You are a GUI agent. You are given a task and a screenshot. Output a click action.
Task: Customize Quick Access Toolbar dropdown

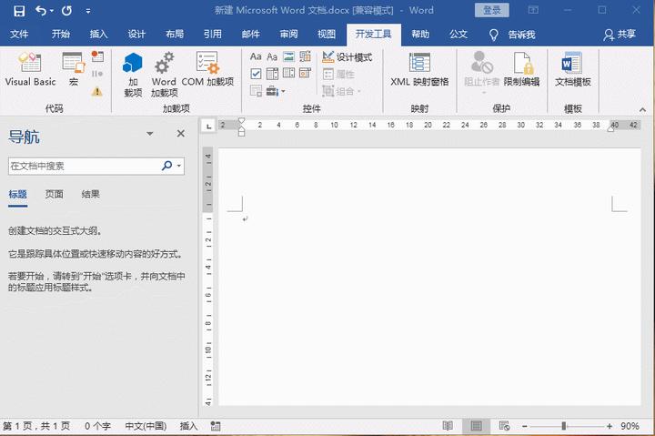click(x=87, y=11)
